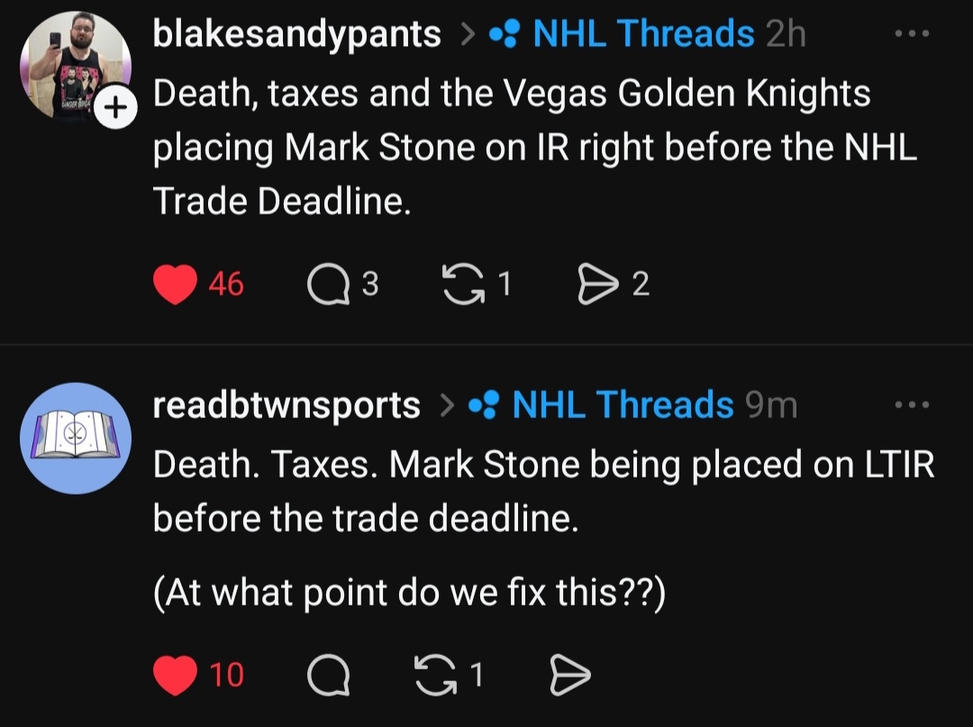Repost the blakesandypants post
Screen dimensions: 973x727
(x=462, y=286)
